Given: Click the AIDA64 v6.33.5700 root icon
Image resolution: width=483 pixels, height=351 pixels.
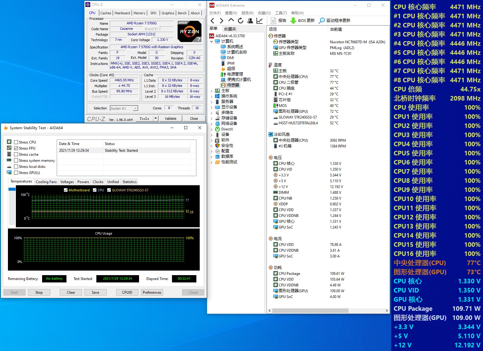Looking at the screenshot, I should (x=212, y=36).
